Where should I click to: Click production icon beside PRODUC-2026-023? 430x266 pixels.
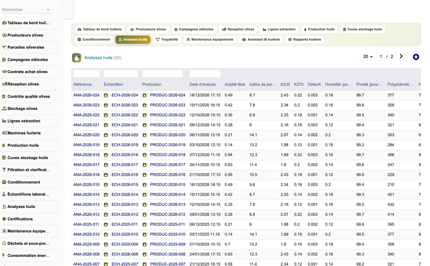point(144,105)
